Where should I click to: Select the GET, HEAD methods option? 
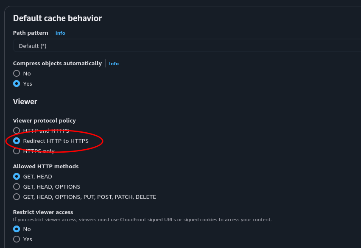(x=17, y=176)
